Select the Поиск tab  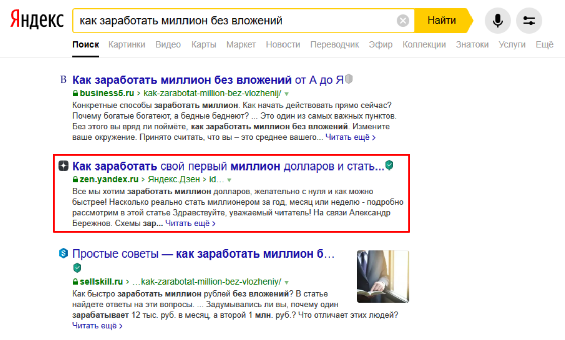click(85, 45)
